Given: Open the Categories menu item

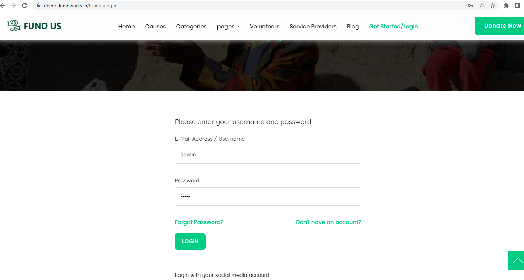Looking at the screenshot, I should 191,27.
